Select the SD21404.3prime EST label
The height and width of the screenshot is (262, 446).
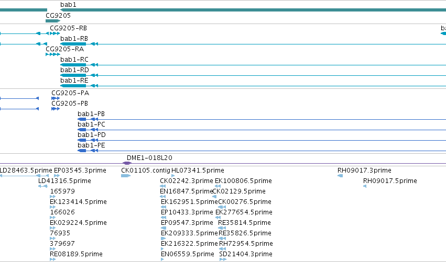[246, 254]
